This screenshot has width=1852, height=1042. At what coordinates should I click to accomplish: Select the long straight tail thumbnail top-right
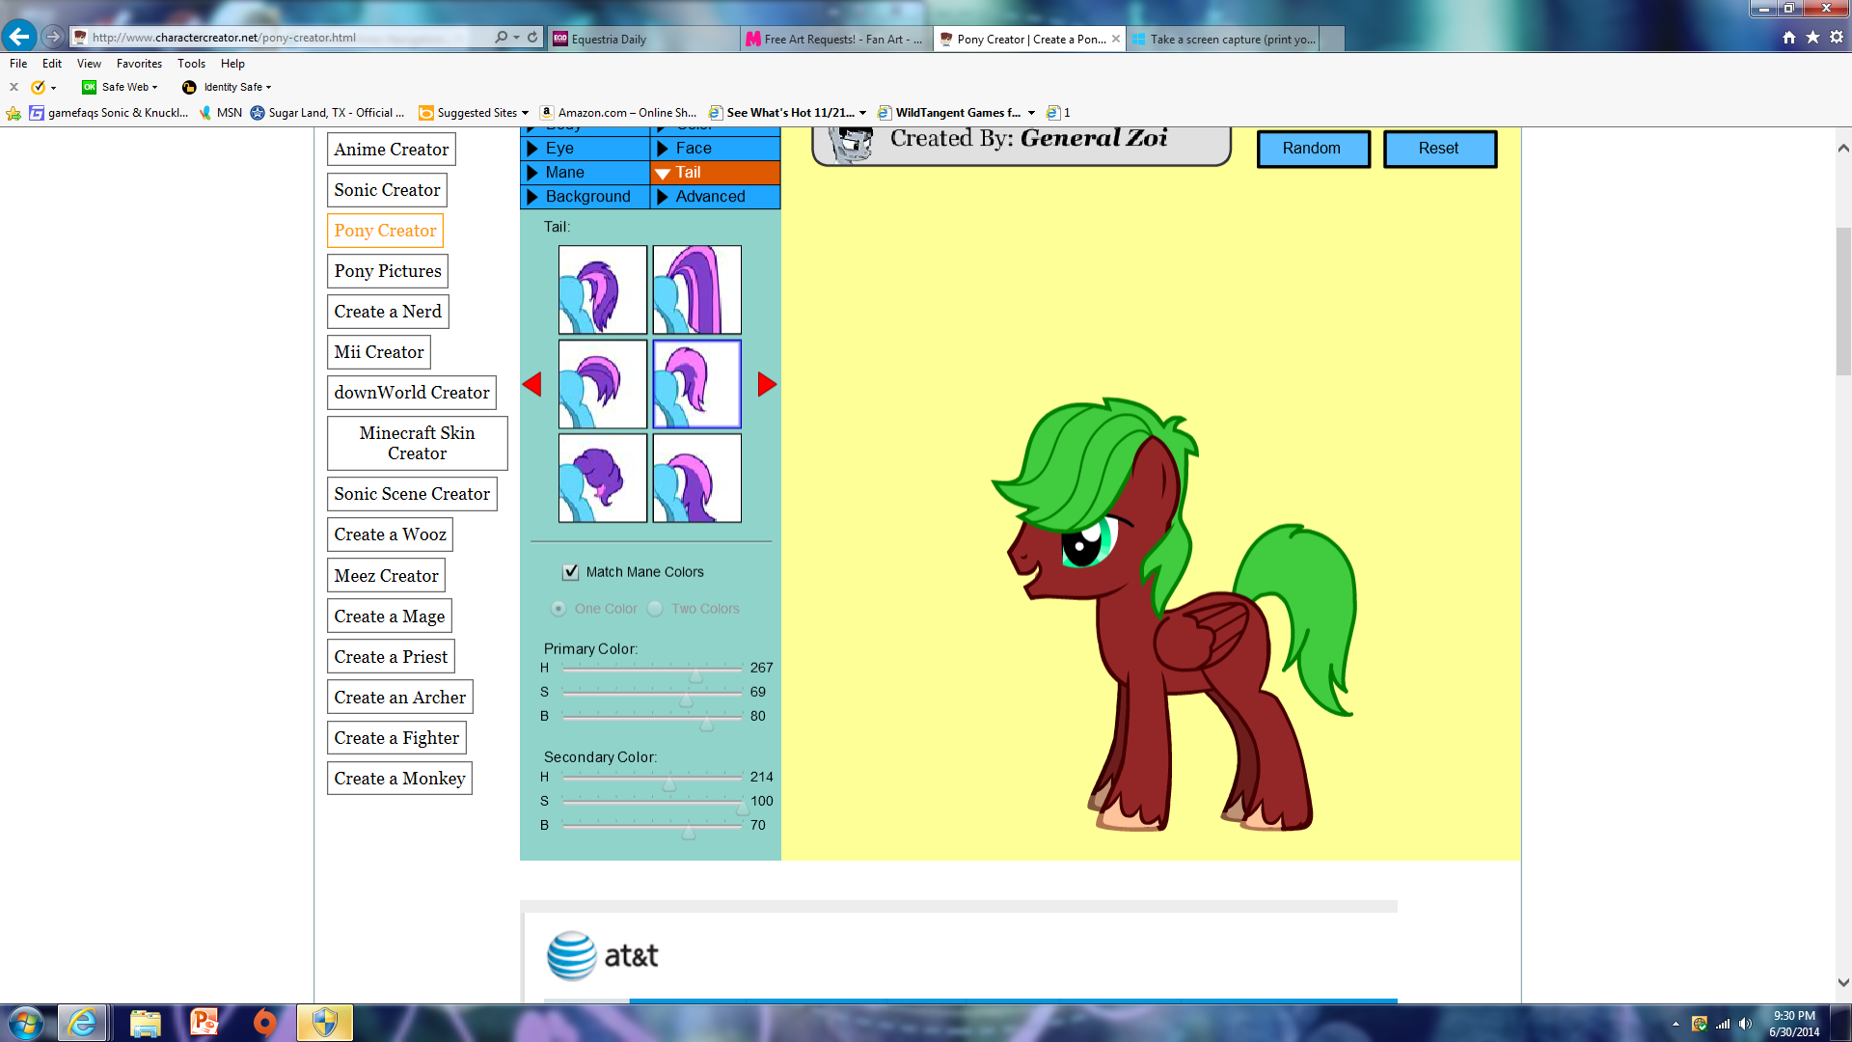(696, 289)
